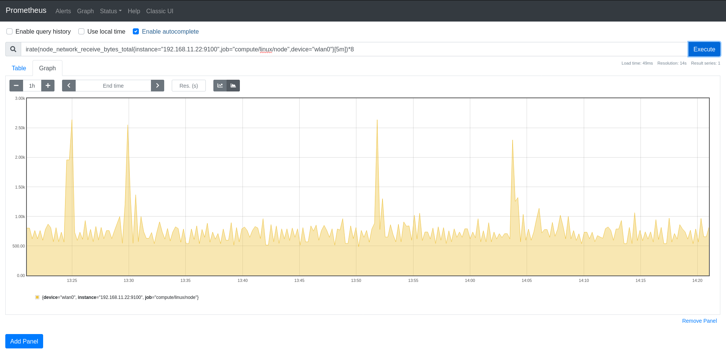The height and width of the screenshot is (359, 726).
Task: Open the Alerts page in navbar
Action: (63, 11)
